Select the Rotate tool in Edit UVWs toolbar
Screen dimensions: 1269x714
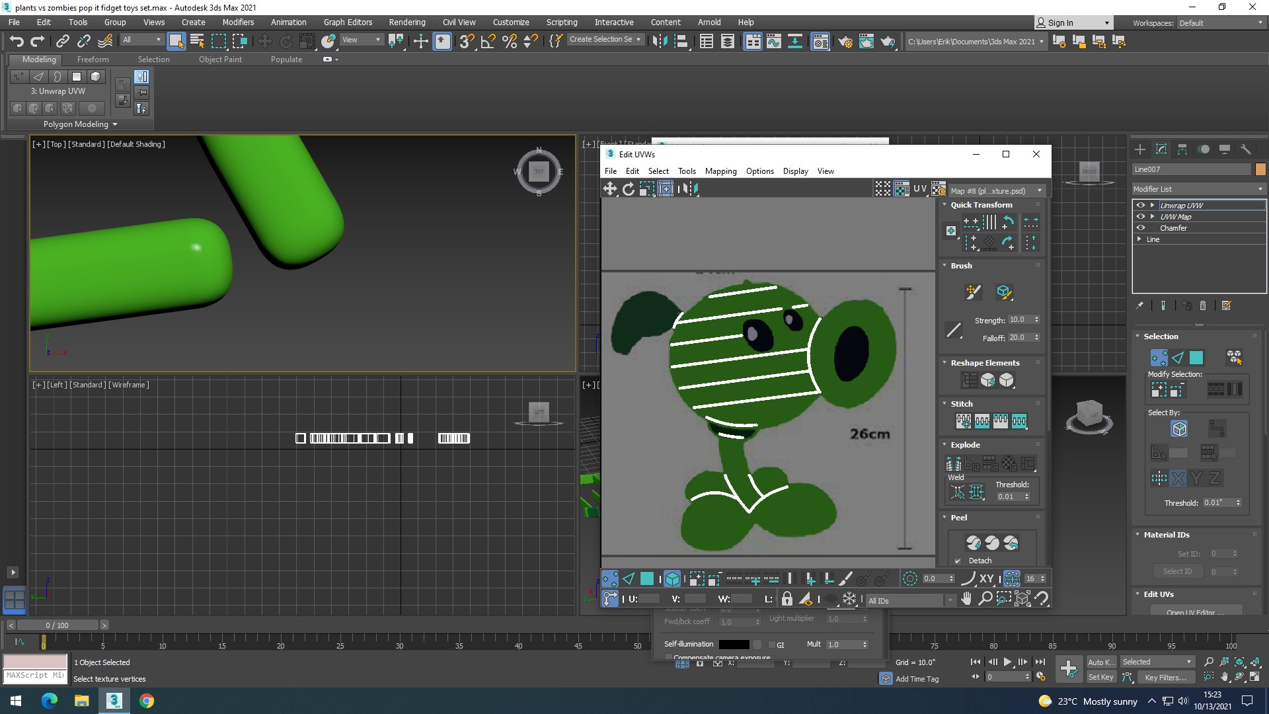click(629, 189)
